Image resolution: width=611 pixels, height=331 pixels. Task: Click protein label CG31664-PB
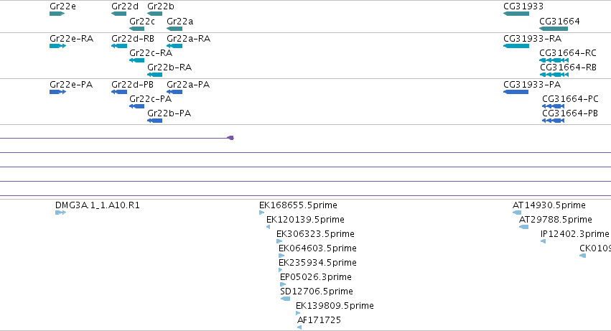click(x=569, y=113)
